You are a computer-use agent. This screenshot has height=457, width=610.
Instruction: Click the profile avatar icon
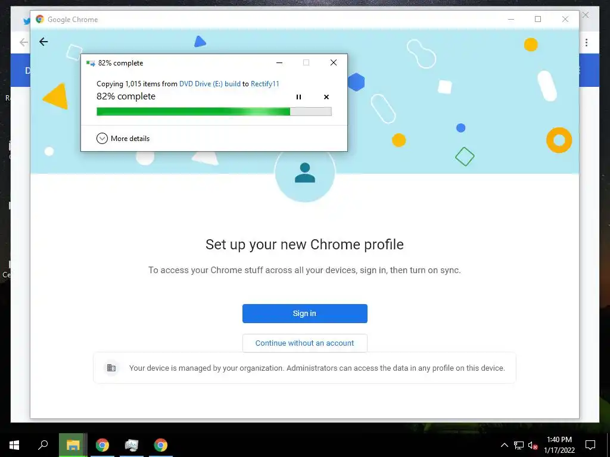click(304, 173)
